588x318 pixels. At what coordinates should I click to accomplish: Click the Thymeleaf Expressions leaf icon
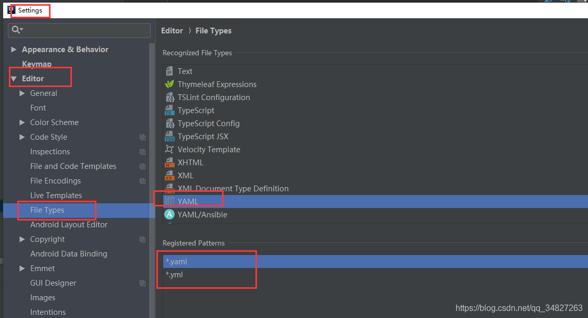[169, 84]
